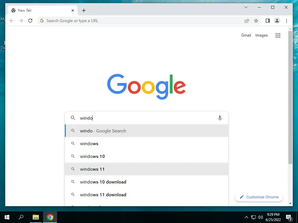Show hidden system tray icons

pyautogui.click(x=246, y=217)
